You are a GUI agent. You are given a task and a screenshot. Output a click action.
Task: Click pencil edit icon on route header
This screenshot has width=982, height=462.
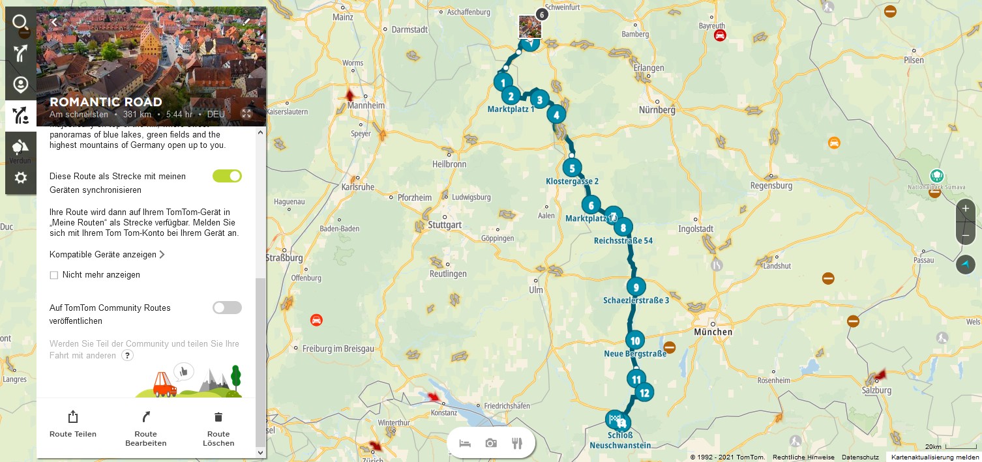click(x=246, y=22)
